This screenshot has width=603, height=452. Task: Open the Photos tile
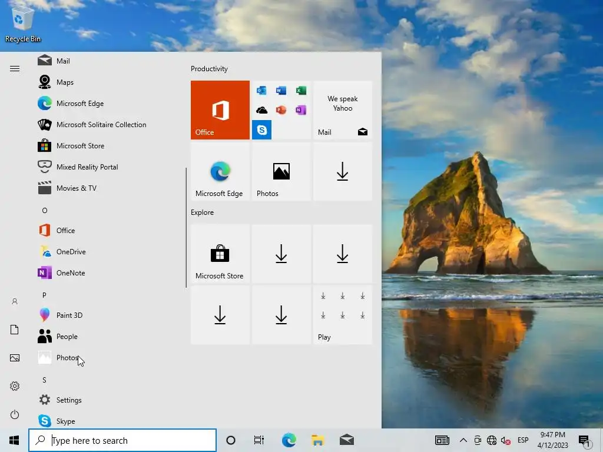click(x=281, y=171)
